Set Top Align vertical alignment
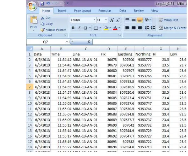 pyautogui.click(x=127, y=20)
